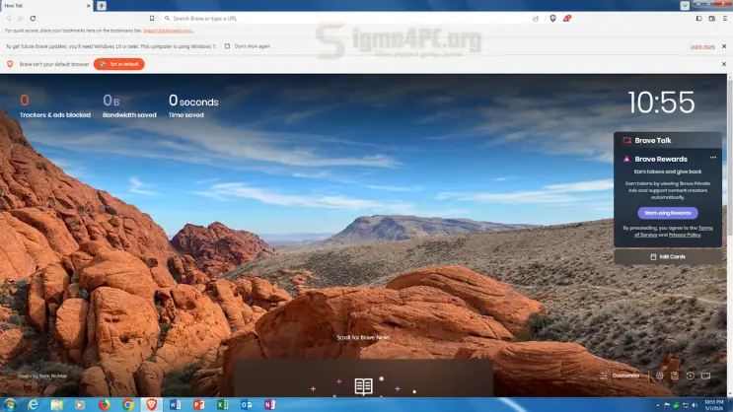Open history clock icon near Customize
This screenshot has height=412, width=733.
(x=690, y=376)
